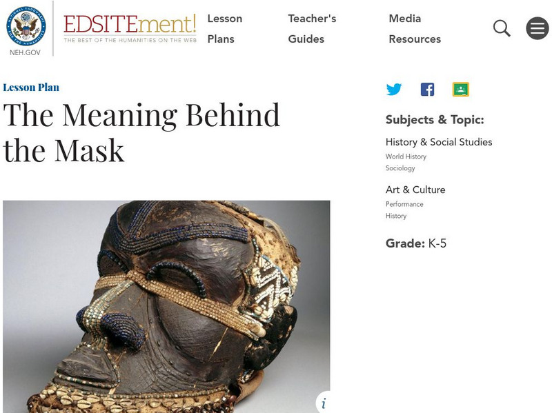
Task: Follow the Sociology topic link
Action: (400, 168)
